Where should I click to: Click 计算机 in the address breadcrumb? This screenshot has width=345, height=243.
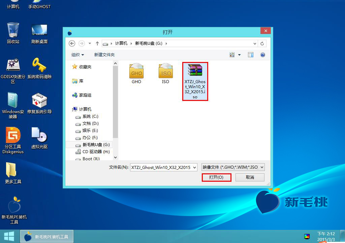click(x=121, y=43)
